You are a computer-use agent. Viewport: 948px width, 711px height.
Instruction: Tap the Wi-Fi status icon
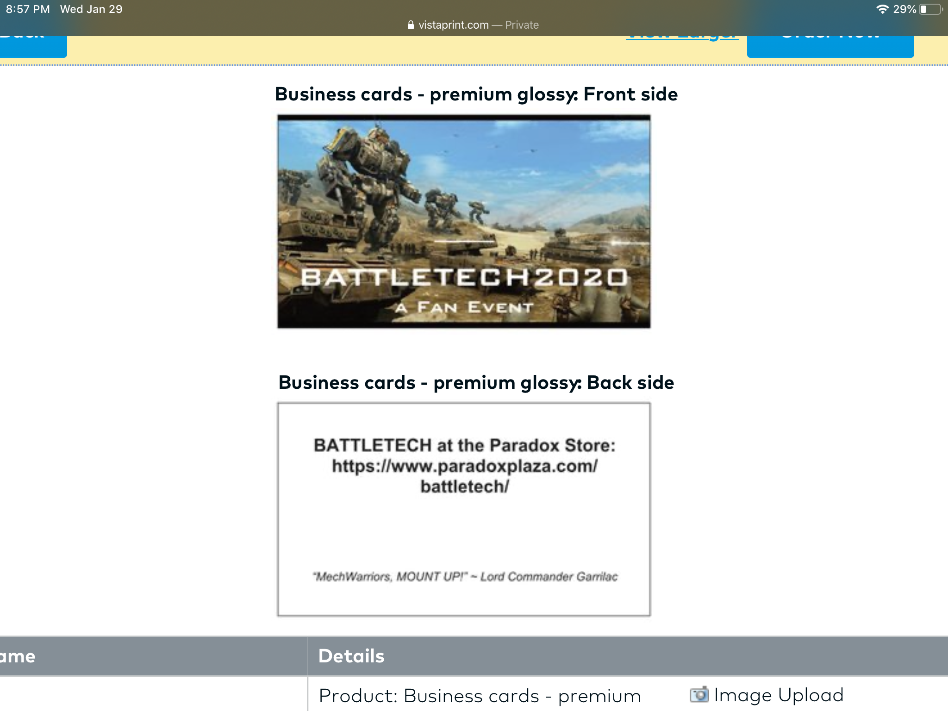click(882, 9)
